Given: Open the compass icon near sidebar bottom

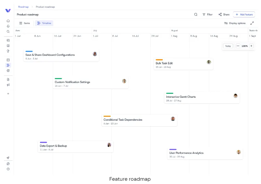Looking at the screenshot, I should point(8,164).
